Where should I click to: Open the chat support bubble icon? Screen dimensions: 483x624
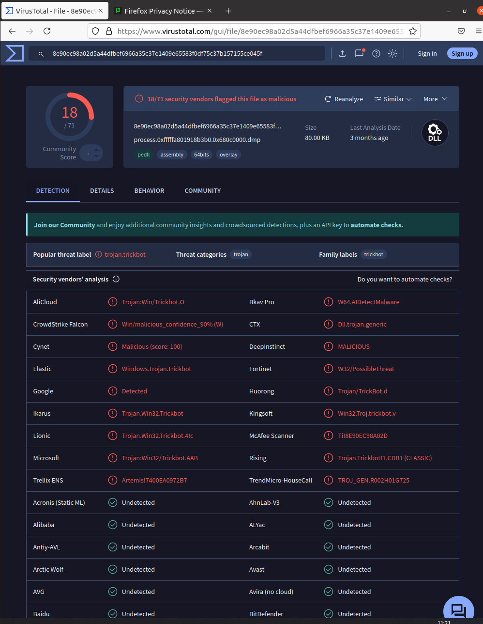458,610
